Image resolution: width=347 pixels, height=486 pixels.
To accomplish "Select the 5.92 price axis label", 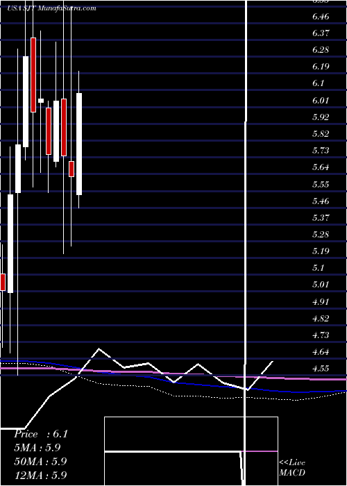I will coord(321,117).
